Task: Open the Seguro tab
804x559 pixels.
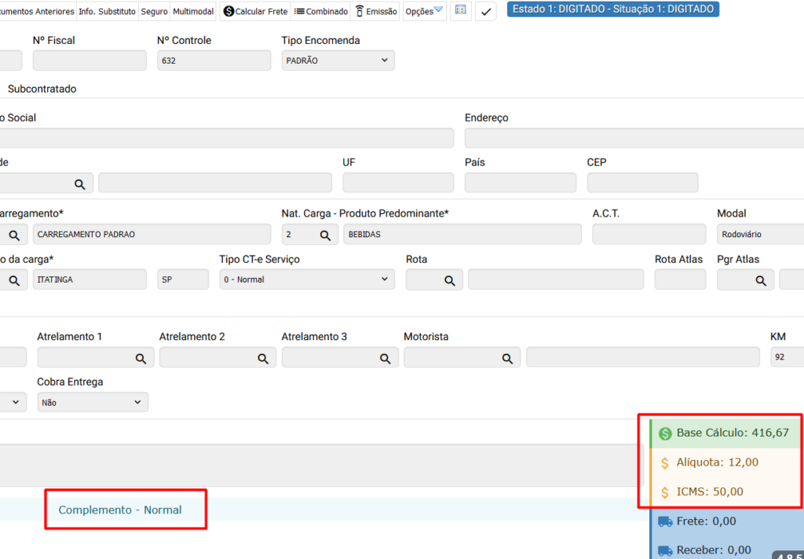Action: point(154,12)
